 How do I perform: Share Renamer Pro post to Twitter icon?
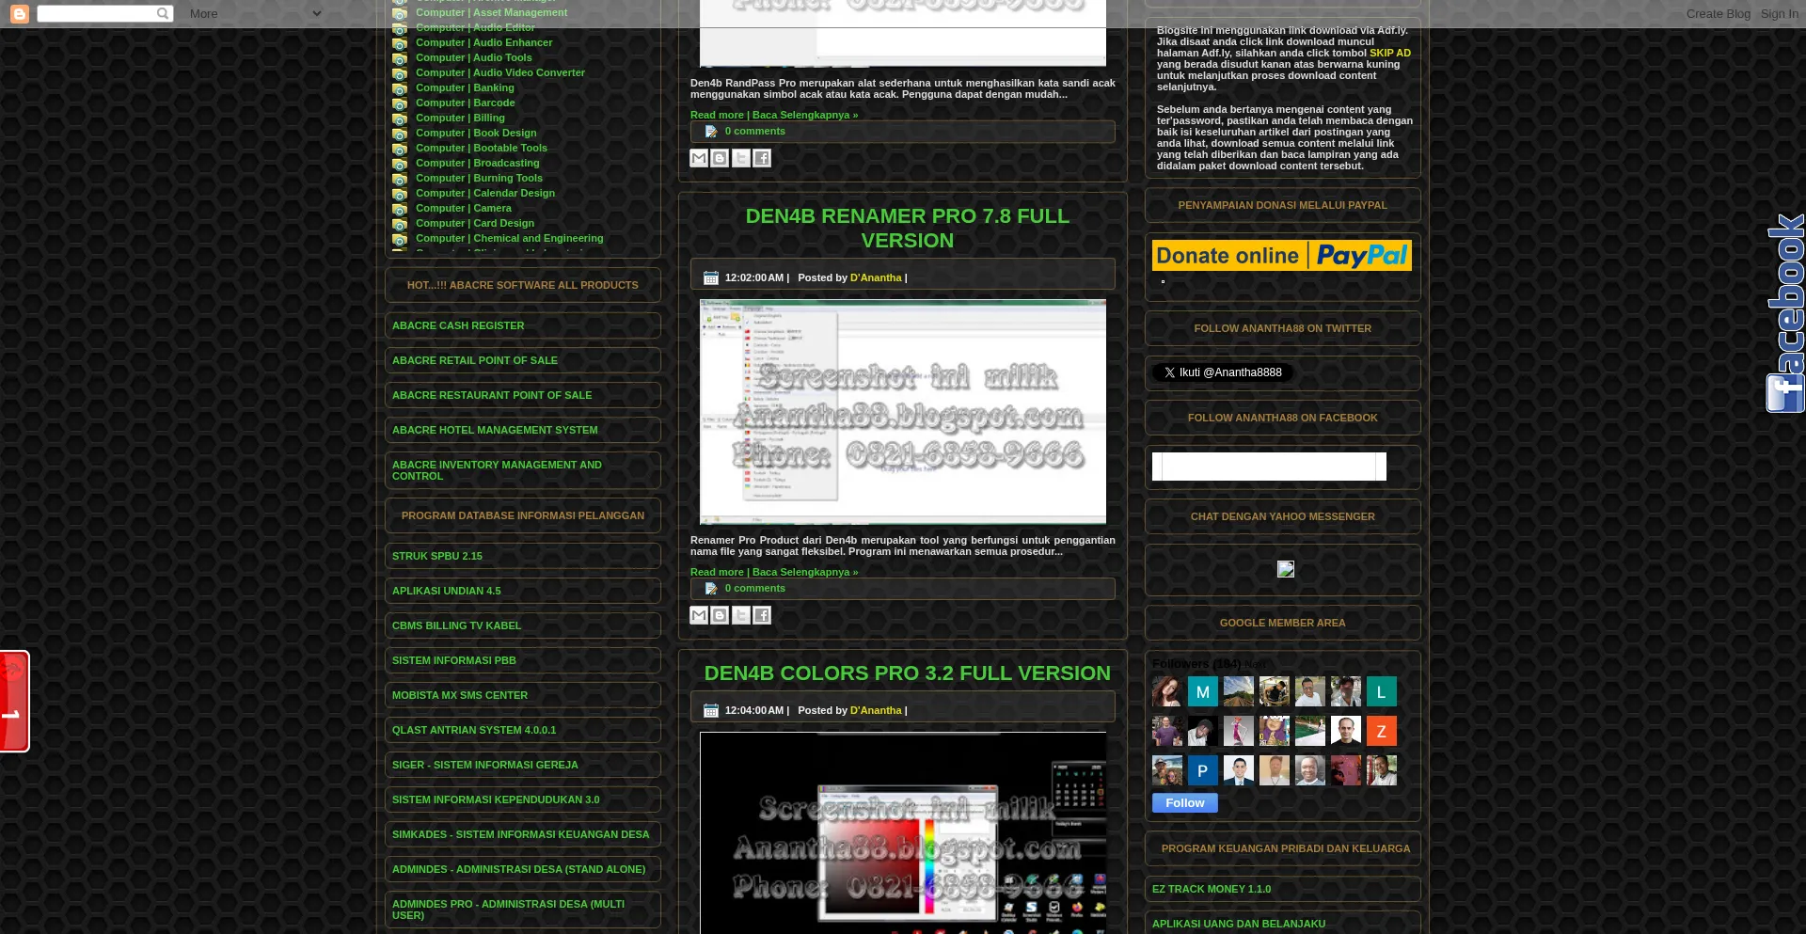pos(741,615)
